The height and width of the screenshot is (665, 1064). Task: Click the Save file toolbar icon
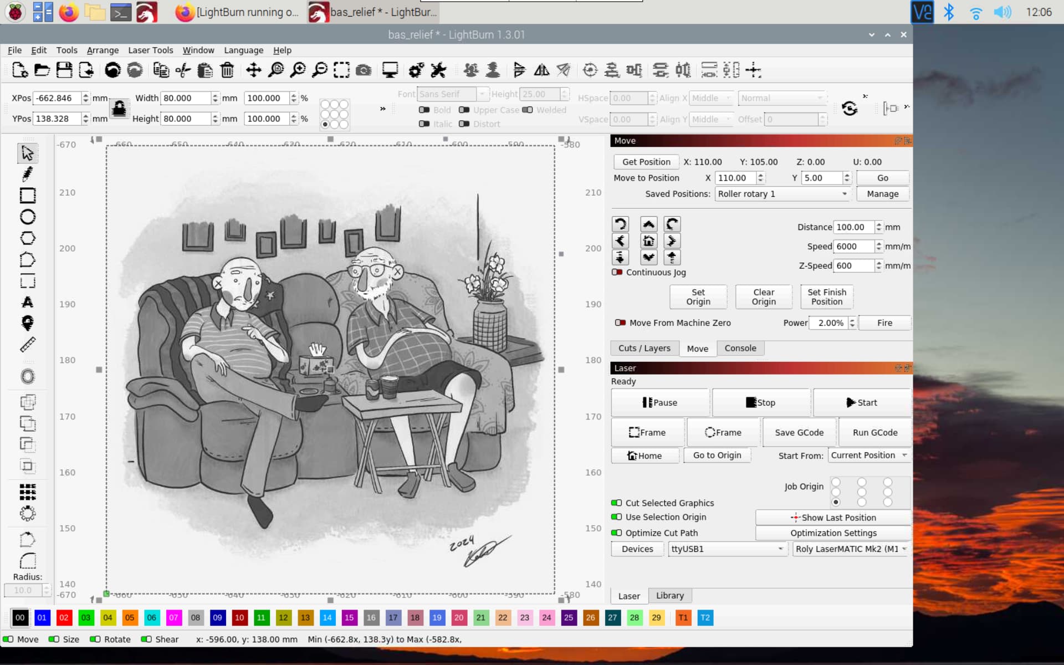pyautogui.click(x=64, y=70)
